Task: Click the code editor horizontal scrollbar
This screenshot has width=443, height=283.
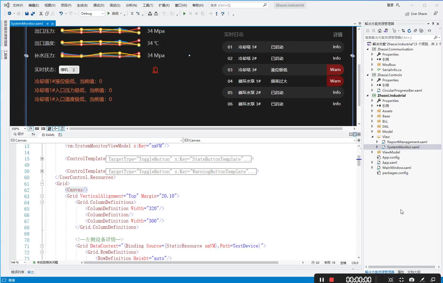Action: click(x=181, y=263)
